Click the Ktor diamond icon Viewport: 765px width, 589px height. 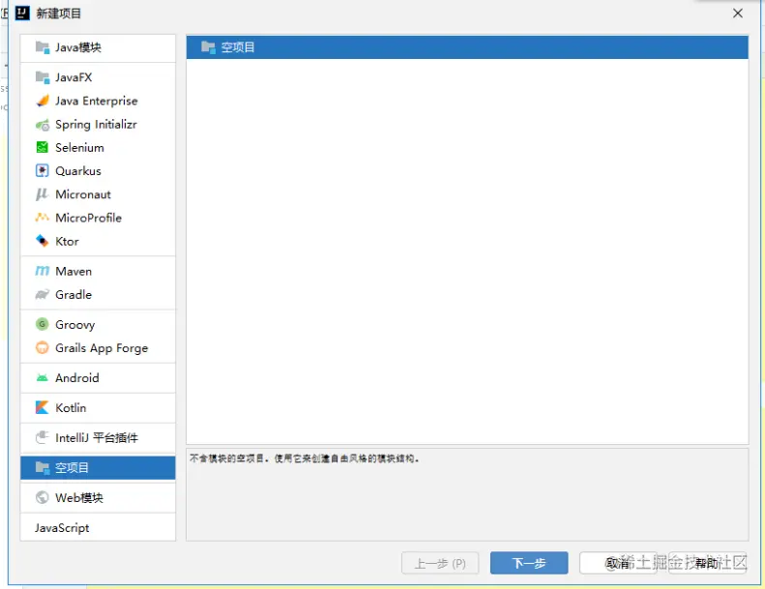43,241
